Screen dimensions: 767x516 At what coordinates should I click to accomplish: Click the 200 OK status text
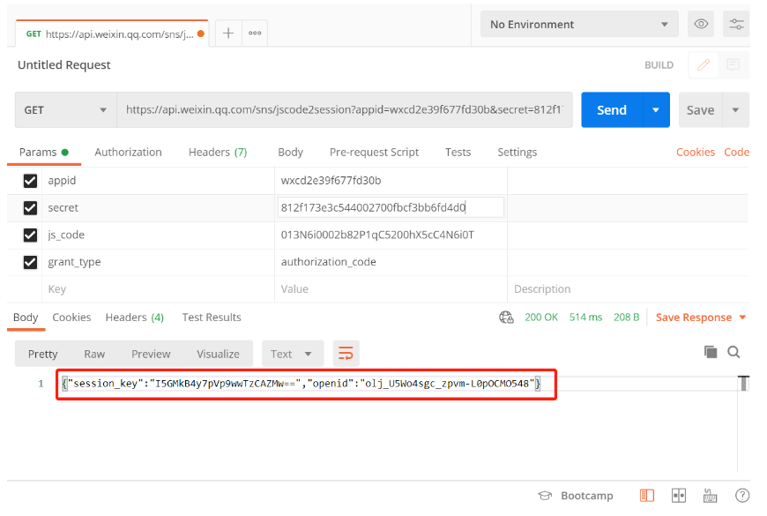click(x=541, y=318)
